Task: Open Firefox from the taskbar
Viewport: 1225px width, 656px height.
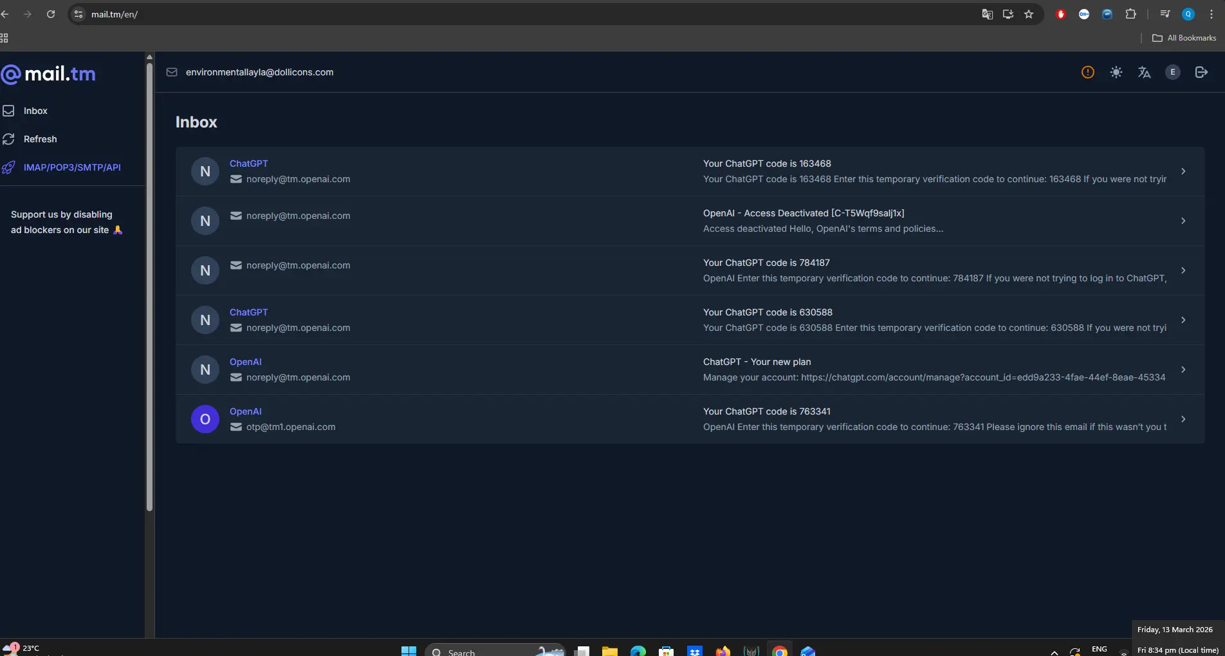Action: 723,651
